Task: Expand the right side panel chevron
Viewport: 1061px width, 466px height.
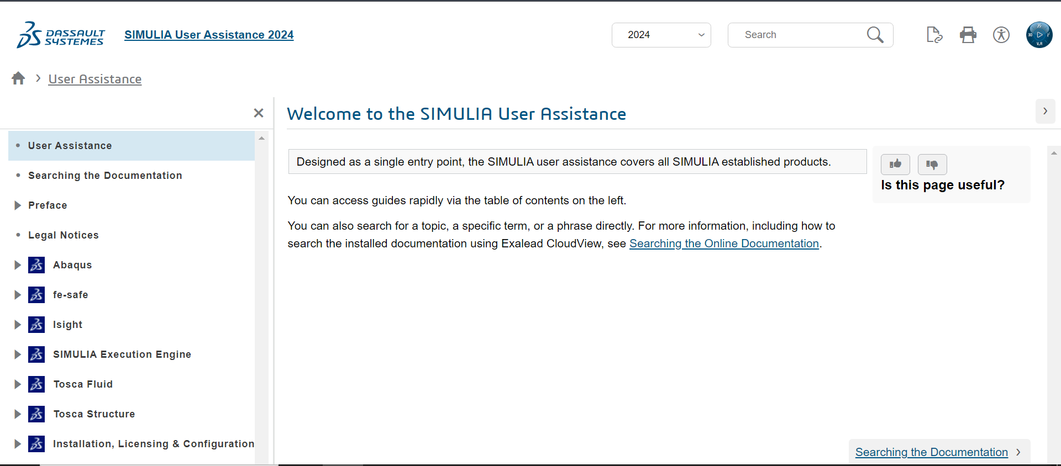Action: pyautogui.click(x=1045, y=111)
